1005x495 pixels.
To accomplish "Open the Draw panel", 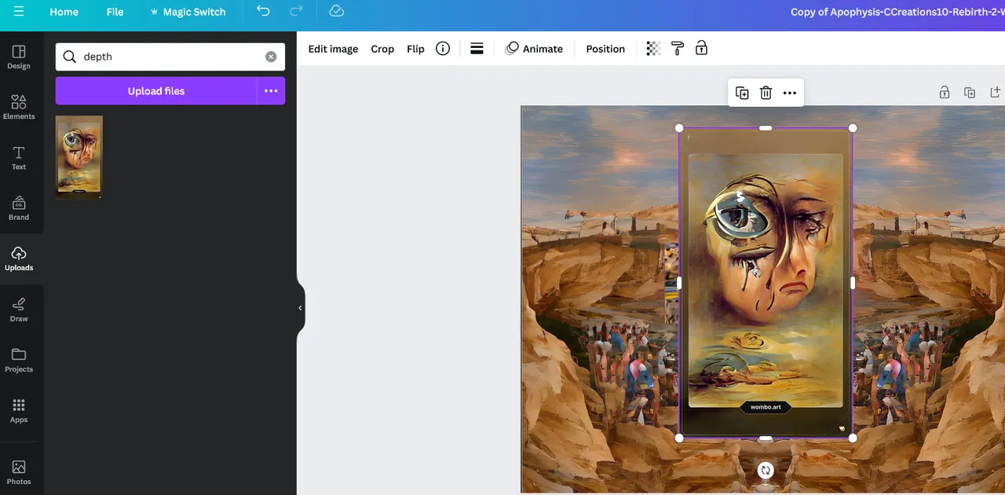I will [19, 310].
